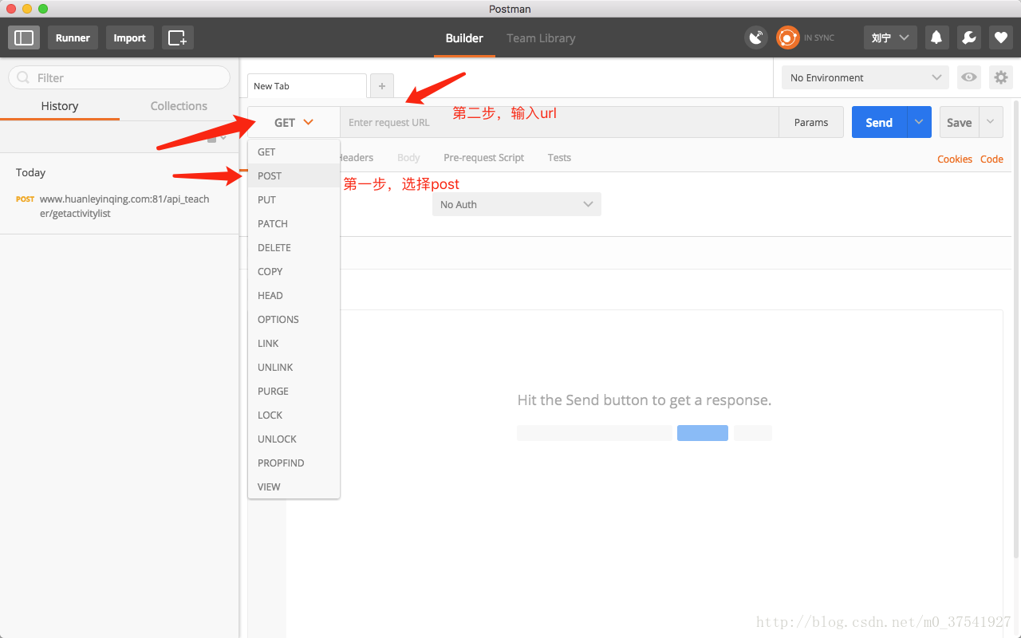The image size is (1021, 638).
Task: Switch to the Builder tab
Action: (x=464, y=37)
